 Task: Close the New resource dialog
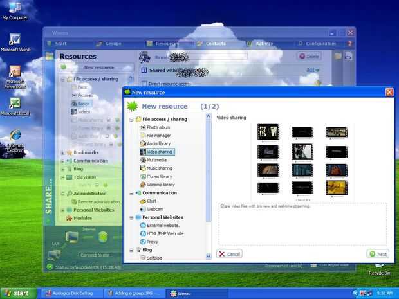[x=389, y=92]
